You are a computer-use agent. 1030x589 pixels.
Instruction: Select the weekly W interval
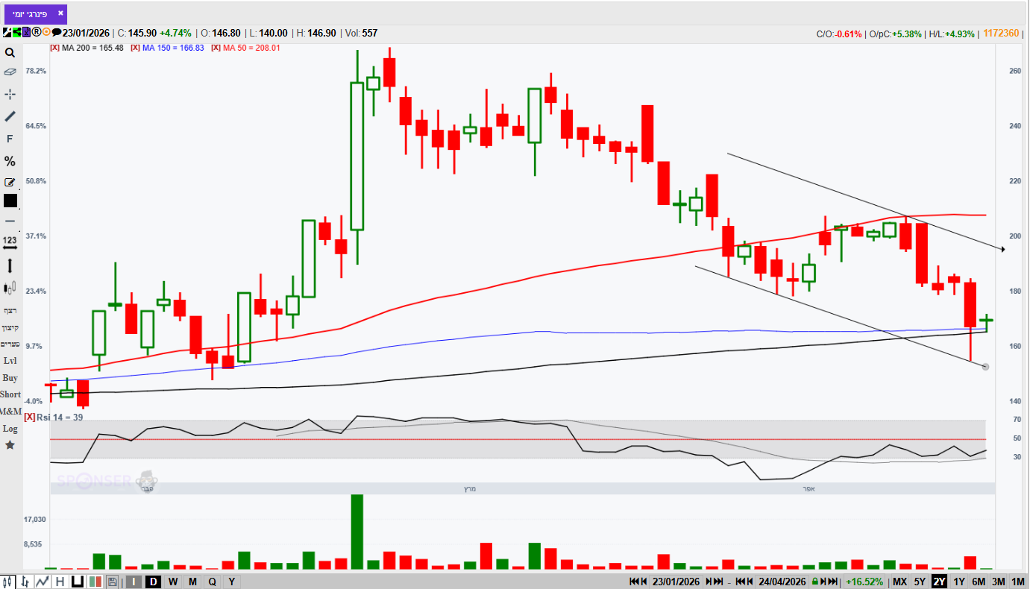172,582
